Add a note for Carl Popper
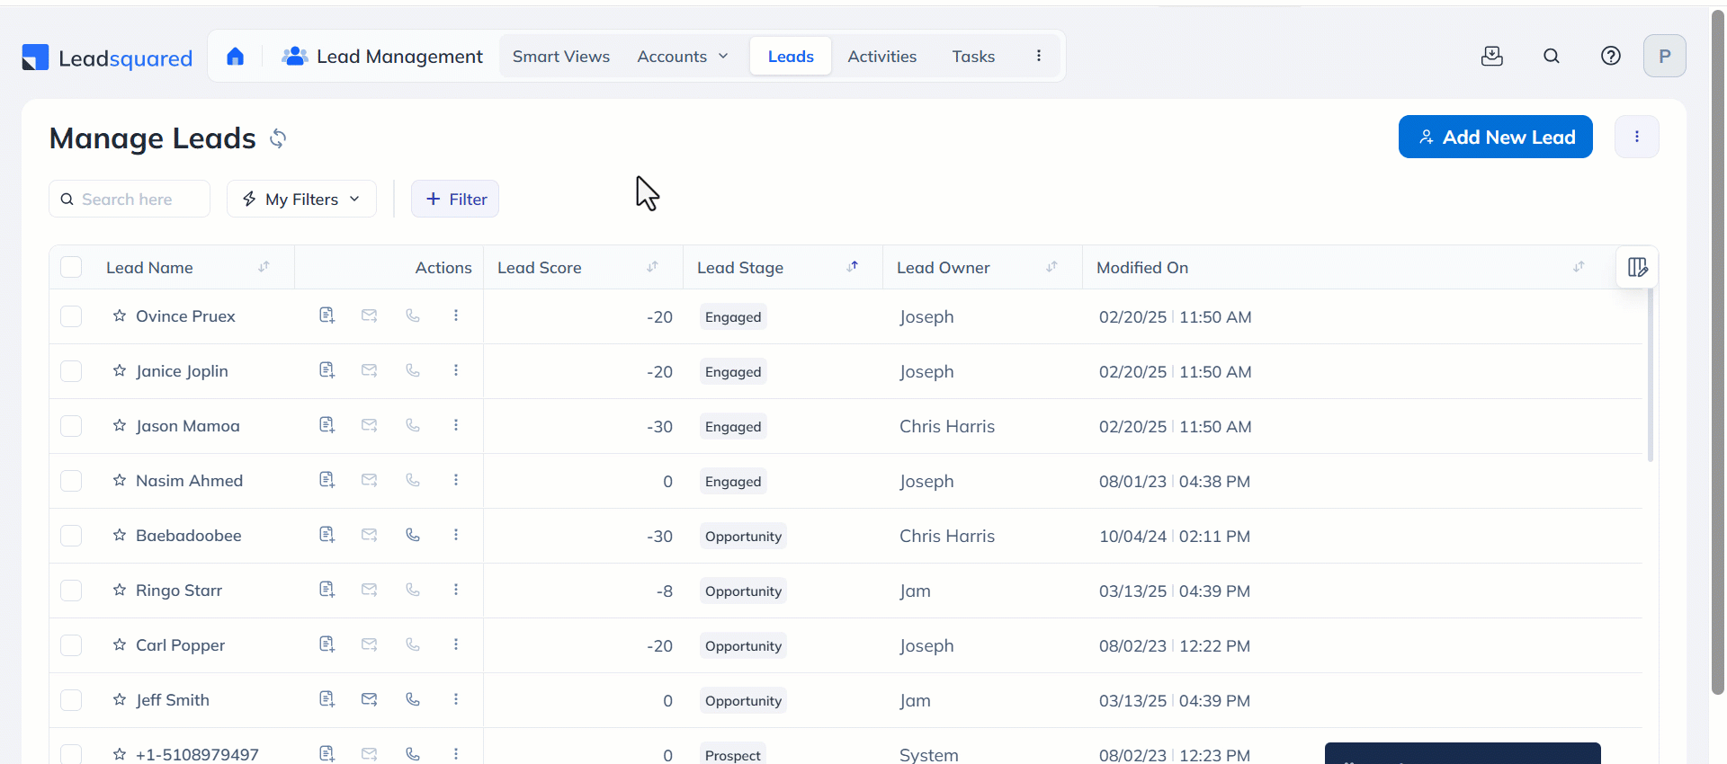This screenshot has width=1727, height=764. pos(327,644)
